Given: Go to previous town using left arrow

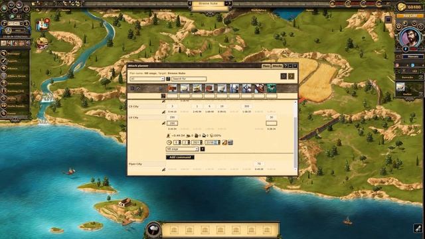Looking at the screenshot, I should click(x=190, y=3).
